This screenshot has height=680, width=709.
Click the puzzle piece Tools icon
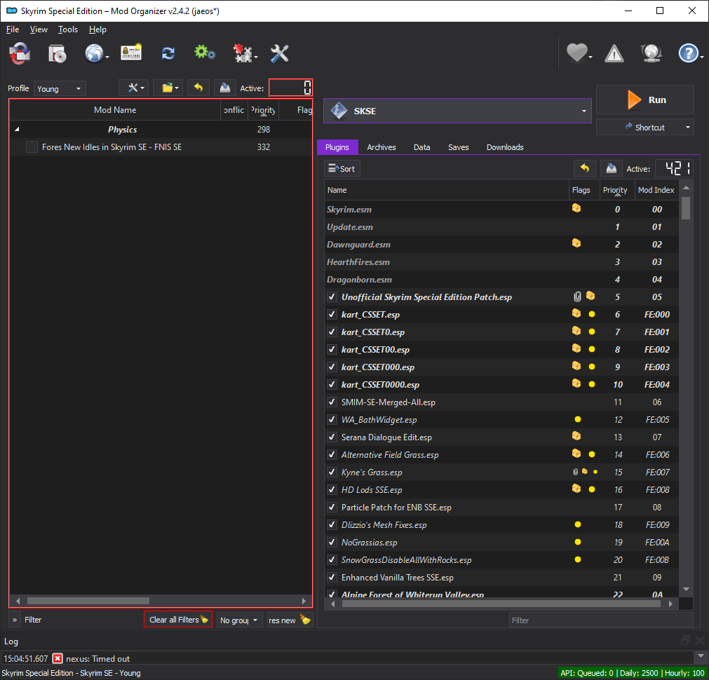tap(243, 53)
